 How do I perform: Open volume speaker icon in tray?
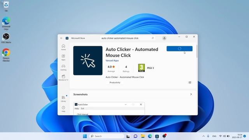[x=224, y=136]
